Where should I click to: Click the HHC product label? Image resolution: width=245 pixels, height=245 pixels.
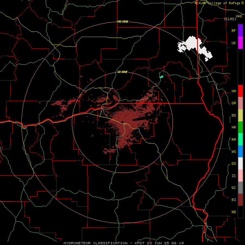pos(239,16)
